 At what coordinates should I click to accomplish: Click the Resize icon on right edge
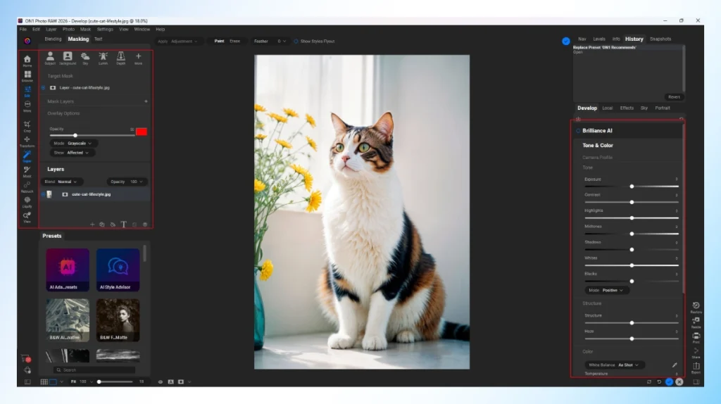pos(696,322)
